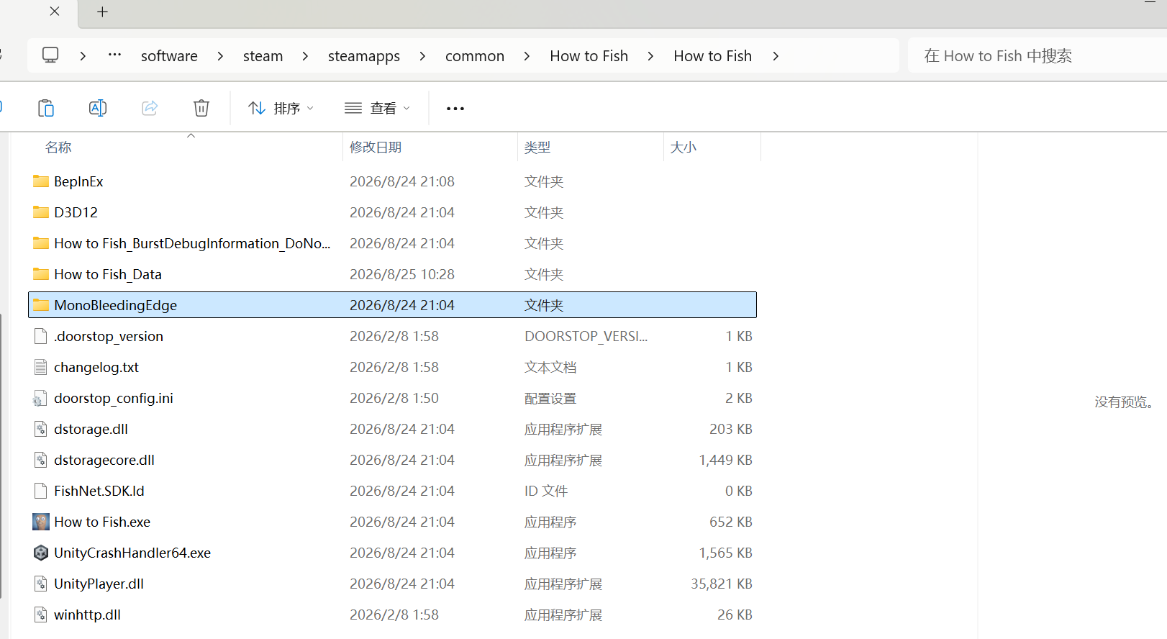Click the delete trash can icon

click(x=201, y=108)
